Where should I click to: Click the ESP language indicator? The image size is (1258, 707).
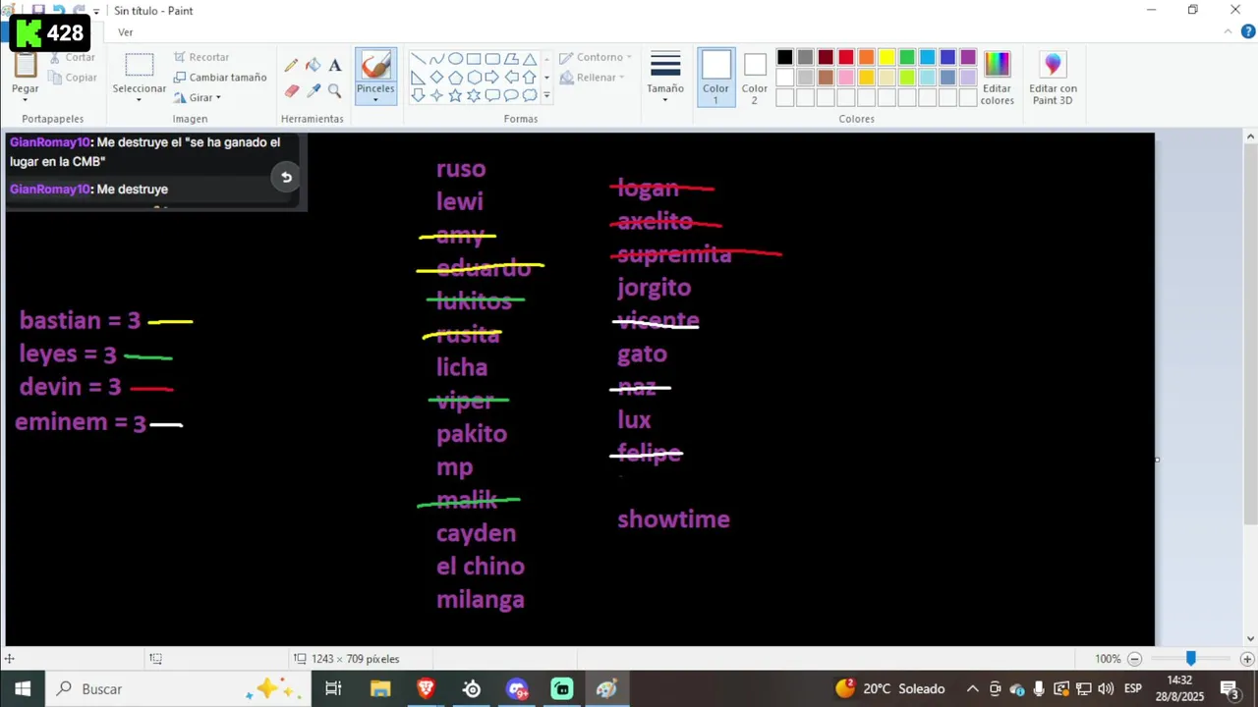(1132, 689)
